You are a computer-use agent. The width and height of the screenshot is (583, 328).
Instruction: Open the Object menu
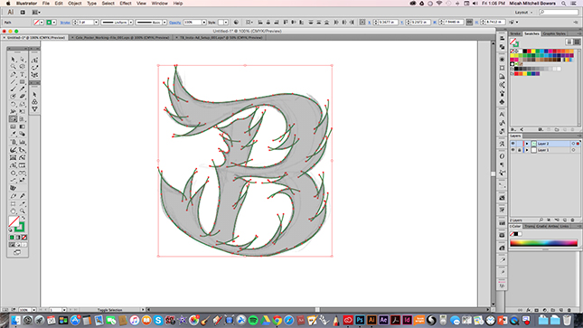coord(74,4)
